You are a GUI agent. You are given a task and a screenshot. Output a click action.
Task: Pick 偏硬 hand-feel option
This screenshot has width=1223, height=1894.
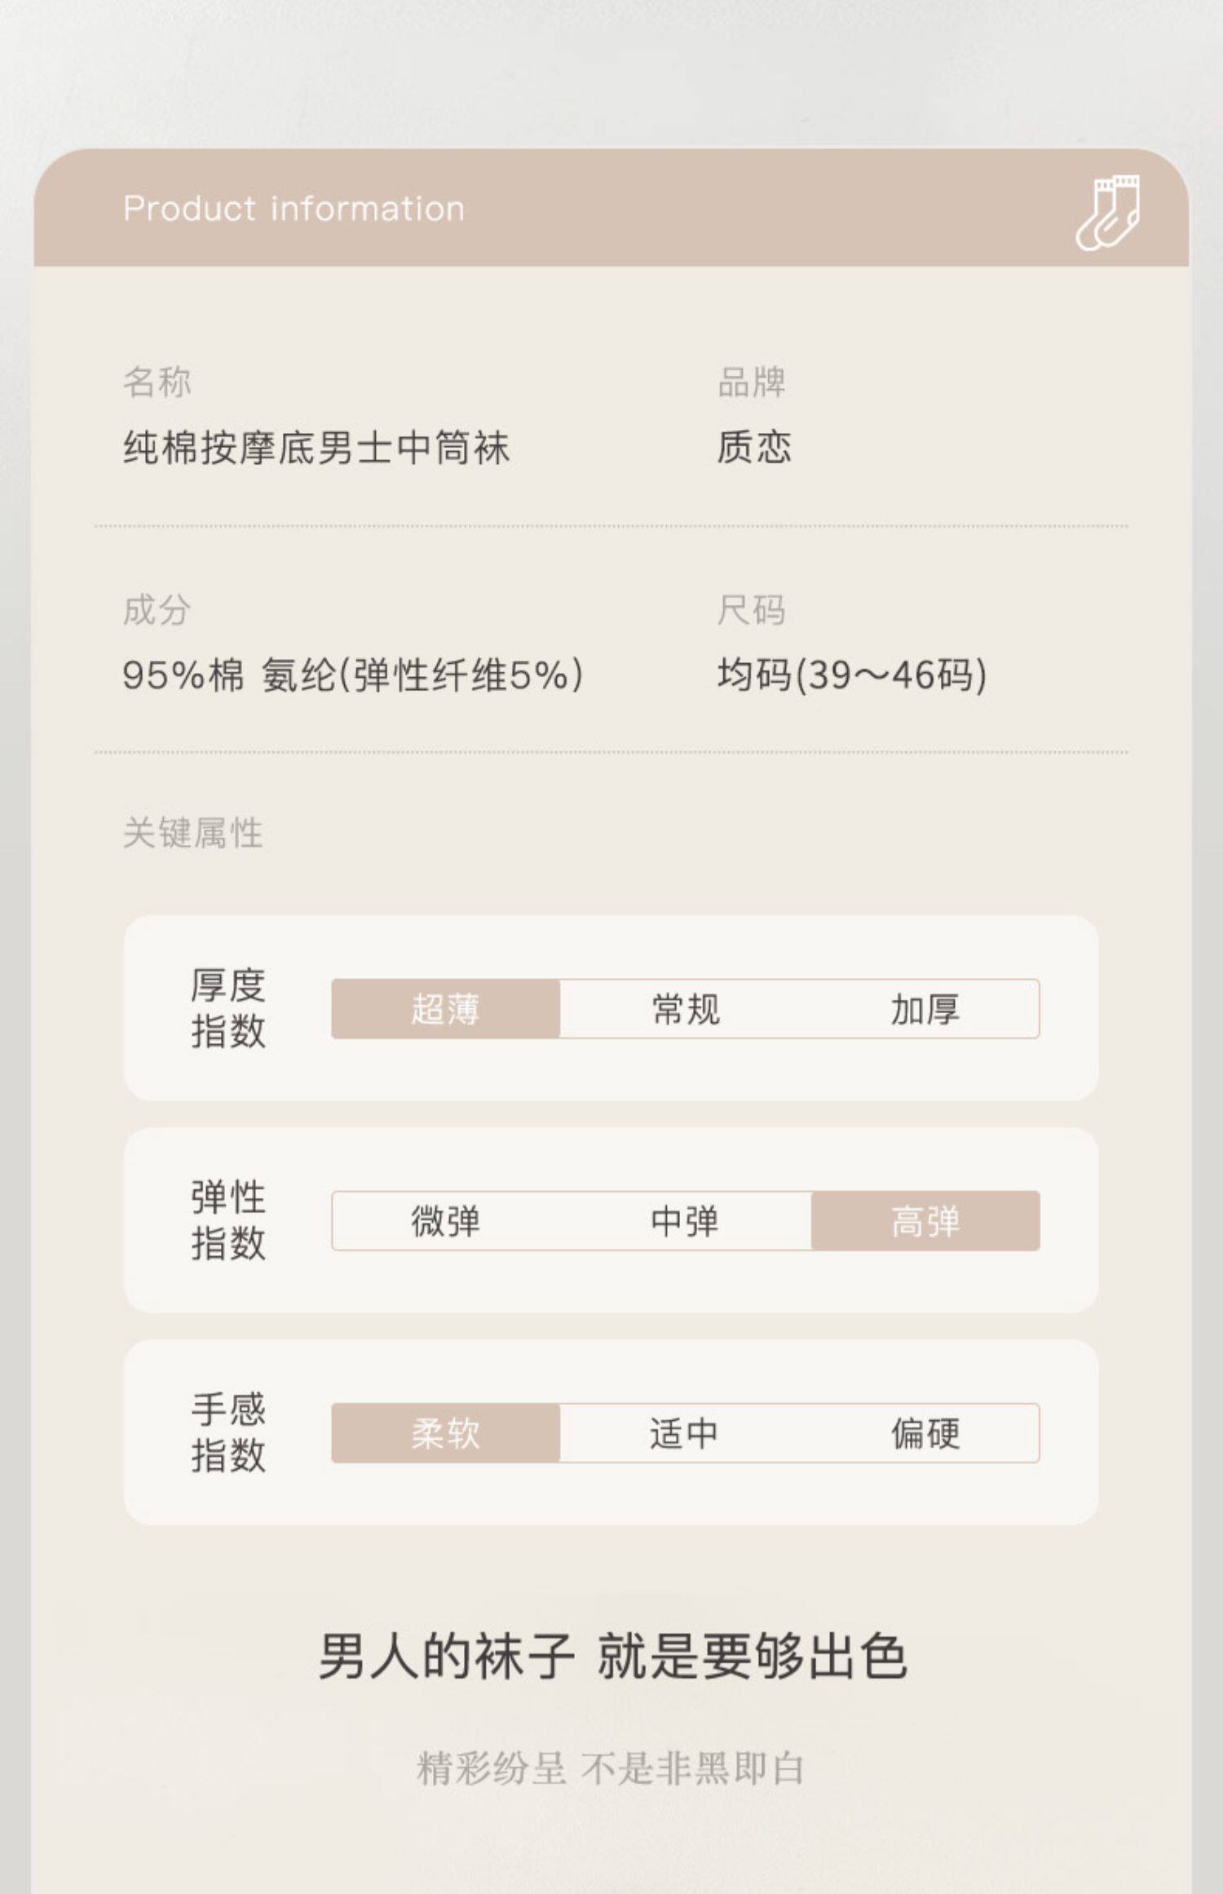(925, 1433)
